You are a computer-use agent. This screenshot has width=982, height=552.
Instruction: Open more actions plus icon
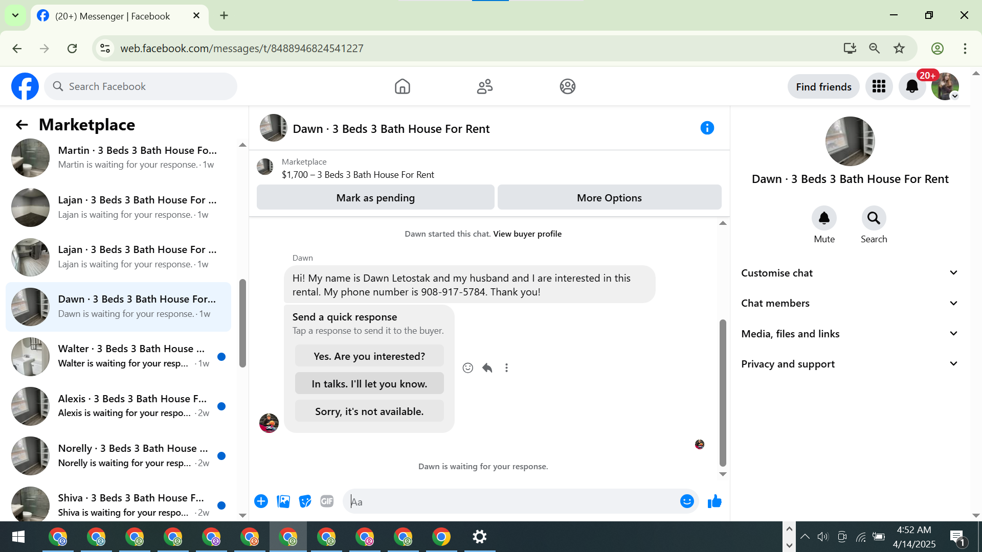pyautogui.click(x=261, y=501)
